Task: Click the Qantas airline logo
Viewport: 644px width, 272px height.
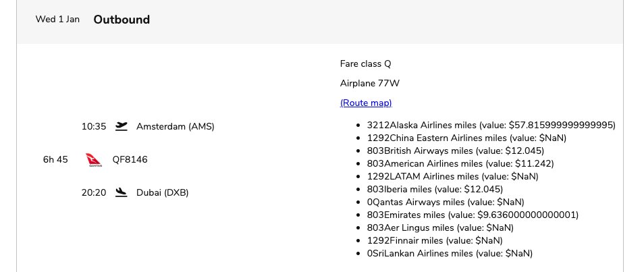Action: (94, 159)
